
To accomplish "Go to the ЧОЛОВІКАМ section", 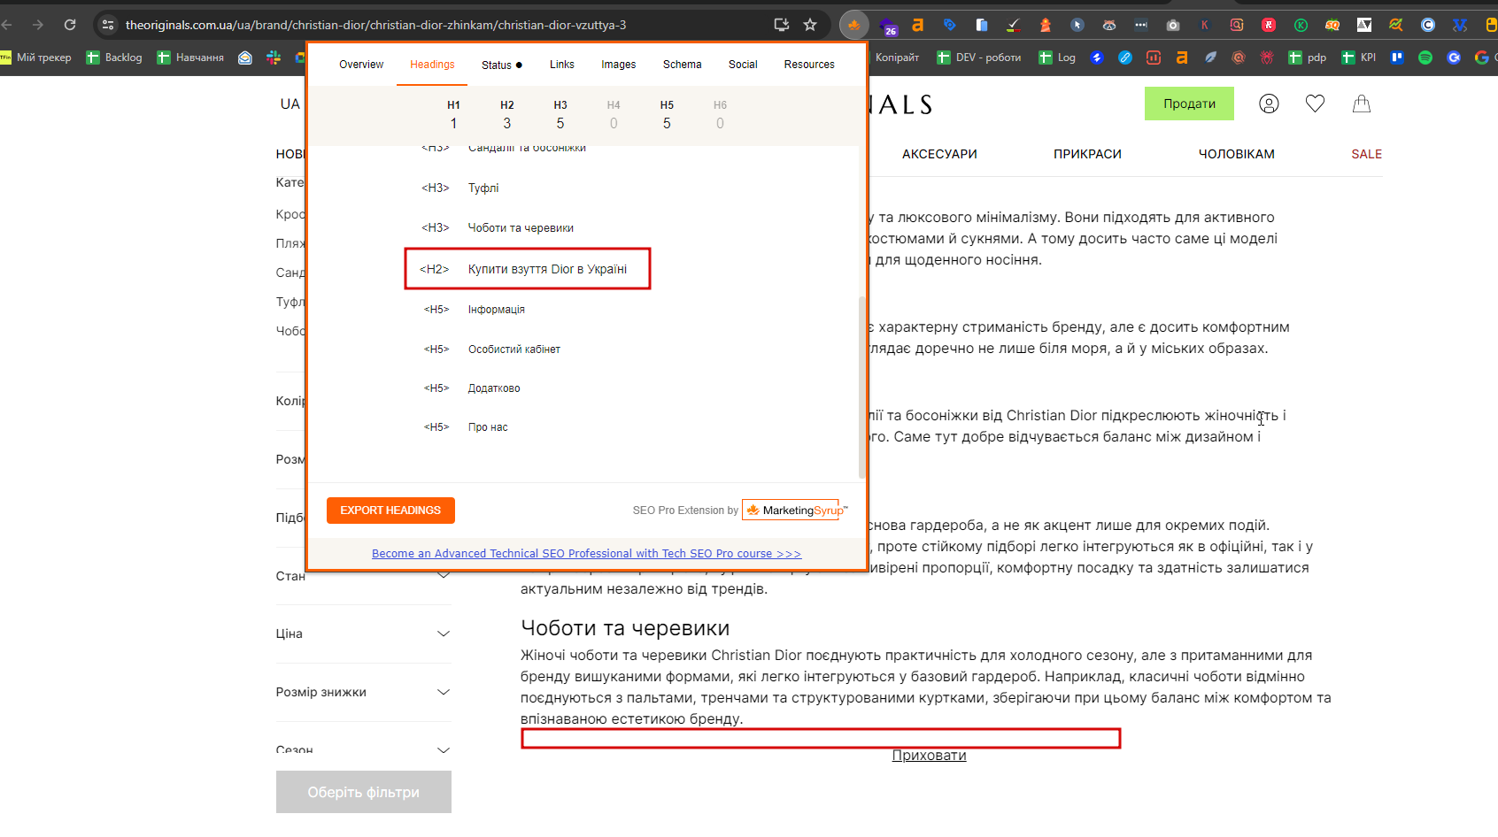I will pos(1237,154).
